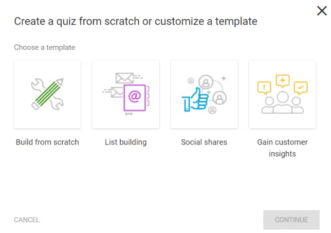
Task: Click the yellow exclamation speech bubble
Action: [264, 88]
